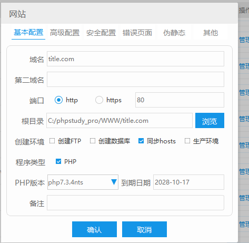Select the https radio button
The width and height of the screenshot is (249, 243).
tap(99, 100)
